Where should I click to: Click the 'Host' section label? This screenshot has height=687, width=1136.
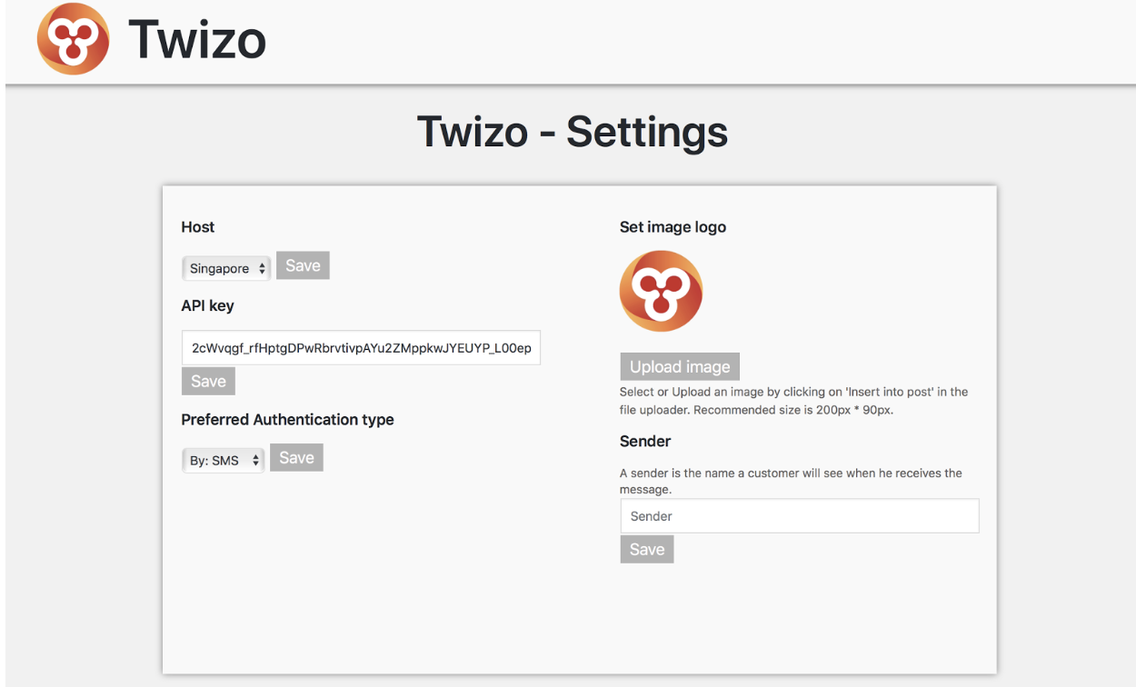coord(198,227)
